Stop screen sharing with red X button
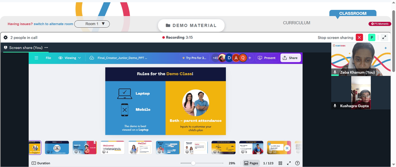Screen dimensions: 396x167 tap(359, 38)
